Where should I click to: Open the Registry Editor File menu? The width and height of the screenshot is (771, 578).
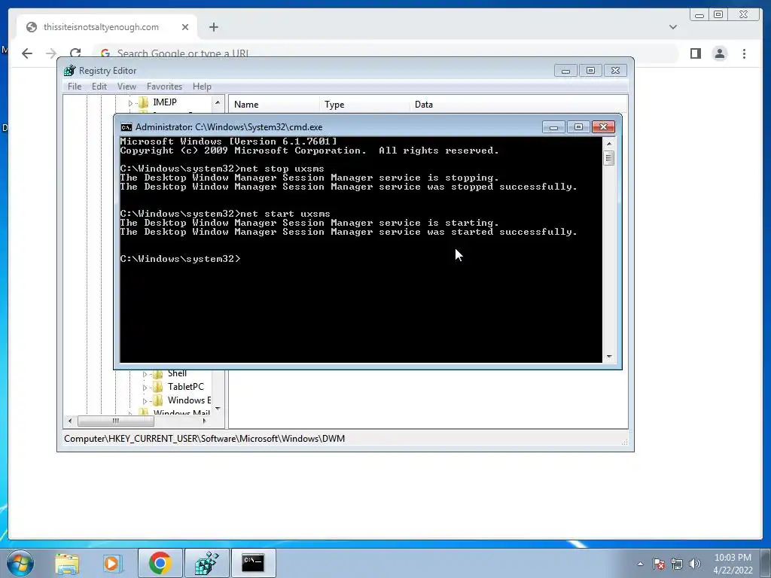[75, 87]
